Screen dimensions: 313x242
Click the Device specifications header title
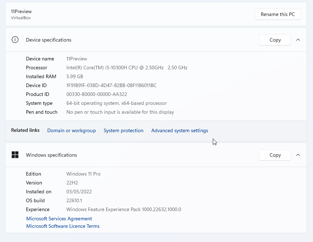pos(49,40)
